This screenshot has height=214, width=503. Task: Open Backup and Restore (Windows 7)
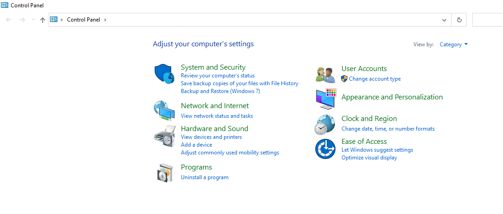(x=220, y=91)
